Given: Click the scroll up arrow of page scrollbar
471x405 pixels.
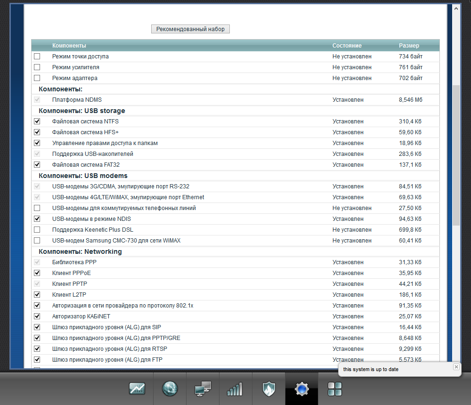Looking at the screenshot, I should [456, 8].
